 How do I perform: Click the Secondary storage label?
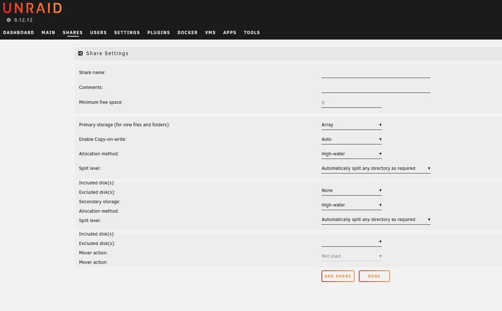[99, 202]
